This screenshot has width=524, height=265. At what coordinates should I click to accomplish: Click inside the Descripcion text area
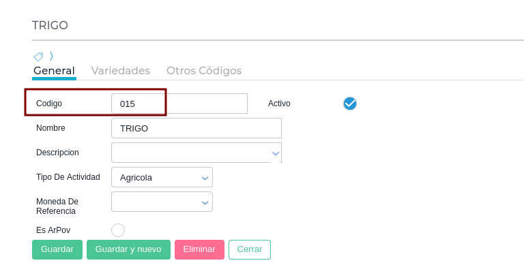point(192,153)
